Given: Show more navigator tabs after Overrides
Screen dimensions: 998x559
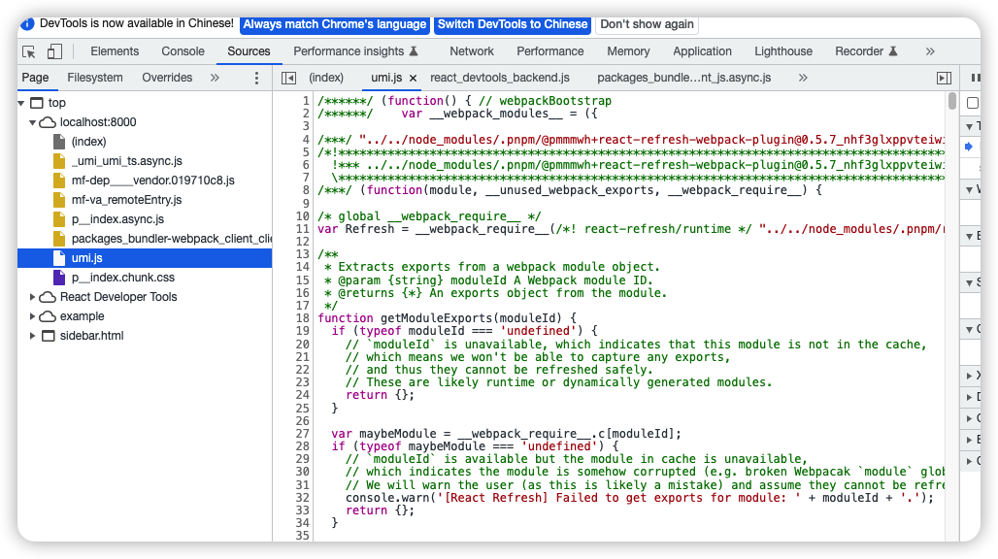Looking at the screenshot, I should point(215,78).
